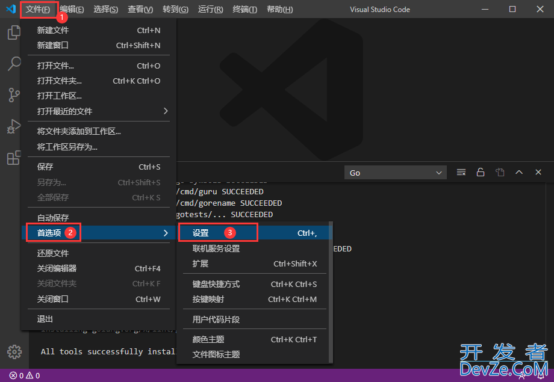
Task: Open 设置 in the preferences submenu
Action: pos(254,233)
